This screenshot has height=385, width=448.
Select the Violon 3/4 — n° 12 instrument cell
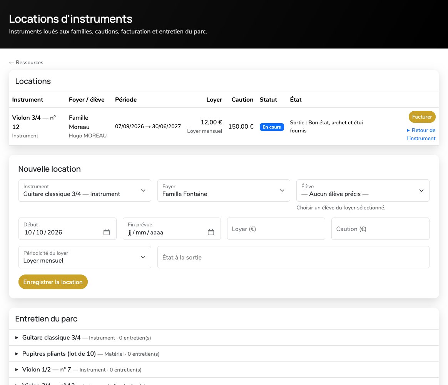[x=37, y=126]
